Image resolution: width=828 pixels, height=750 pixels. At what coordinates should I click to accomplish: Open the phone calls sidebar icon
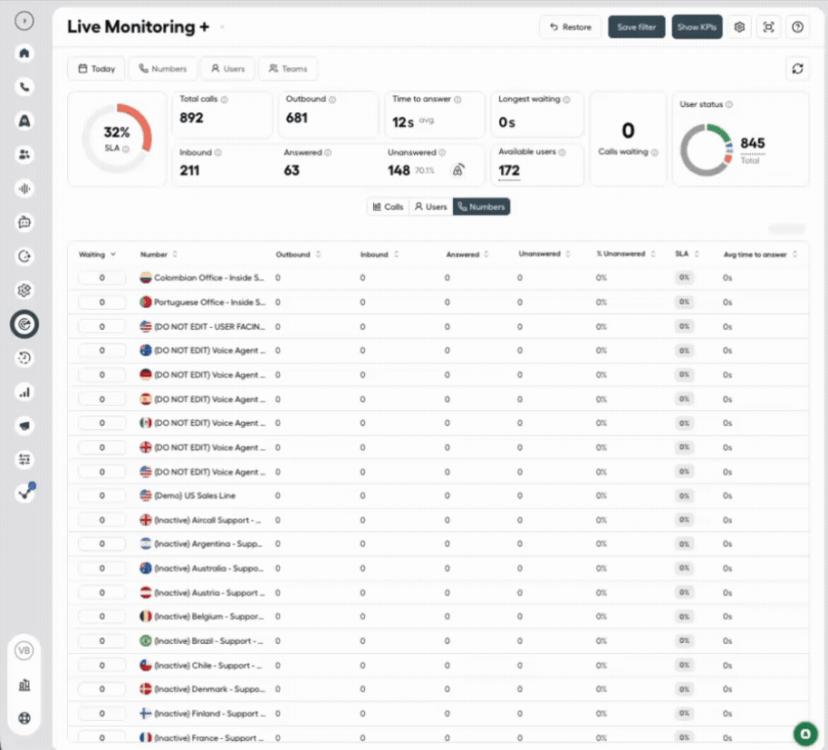click(24, 87)
